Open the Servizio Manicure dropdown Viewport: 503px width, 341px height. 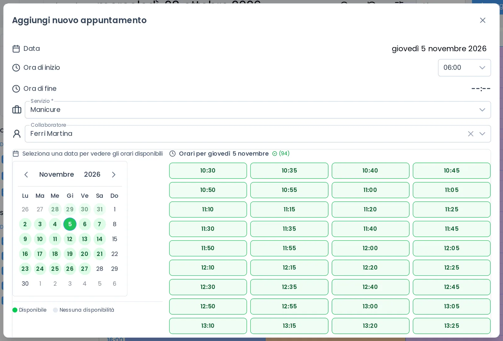click(258, 110)
